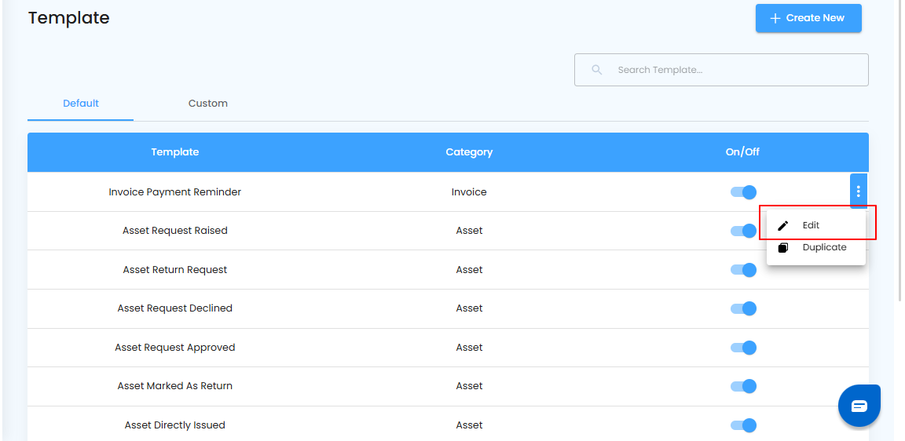The image size is (905, 441).
Task: Toggle Asset Directly Issued template switch
Action: click(743, 425)
